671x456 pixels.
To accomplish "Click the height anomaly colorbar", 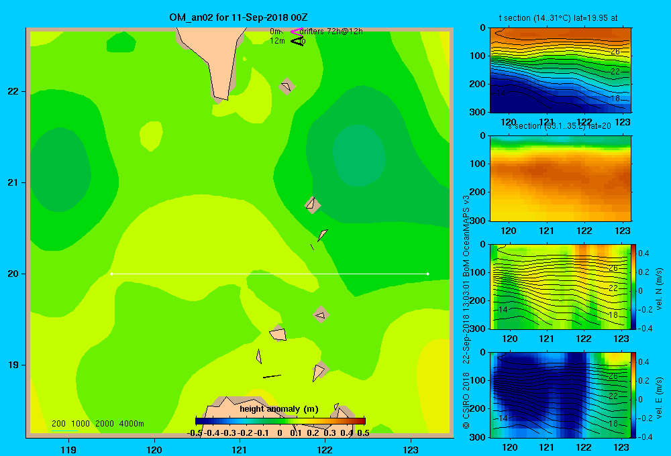I will 280,421.
